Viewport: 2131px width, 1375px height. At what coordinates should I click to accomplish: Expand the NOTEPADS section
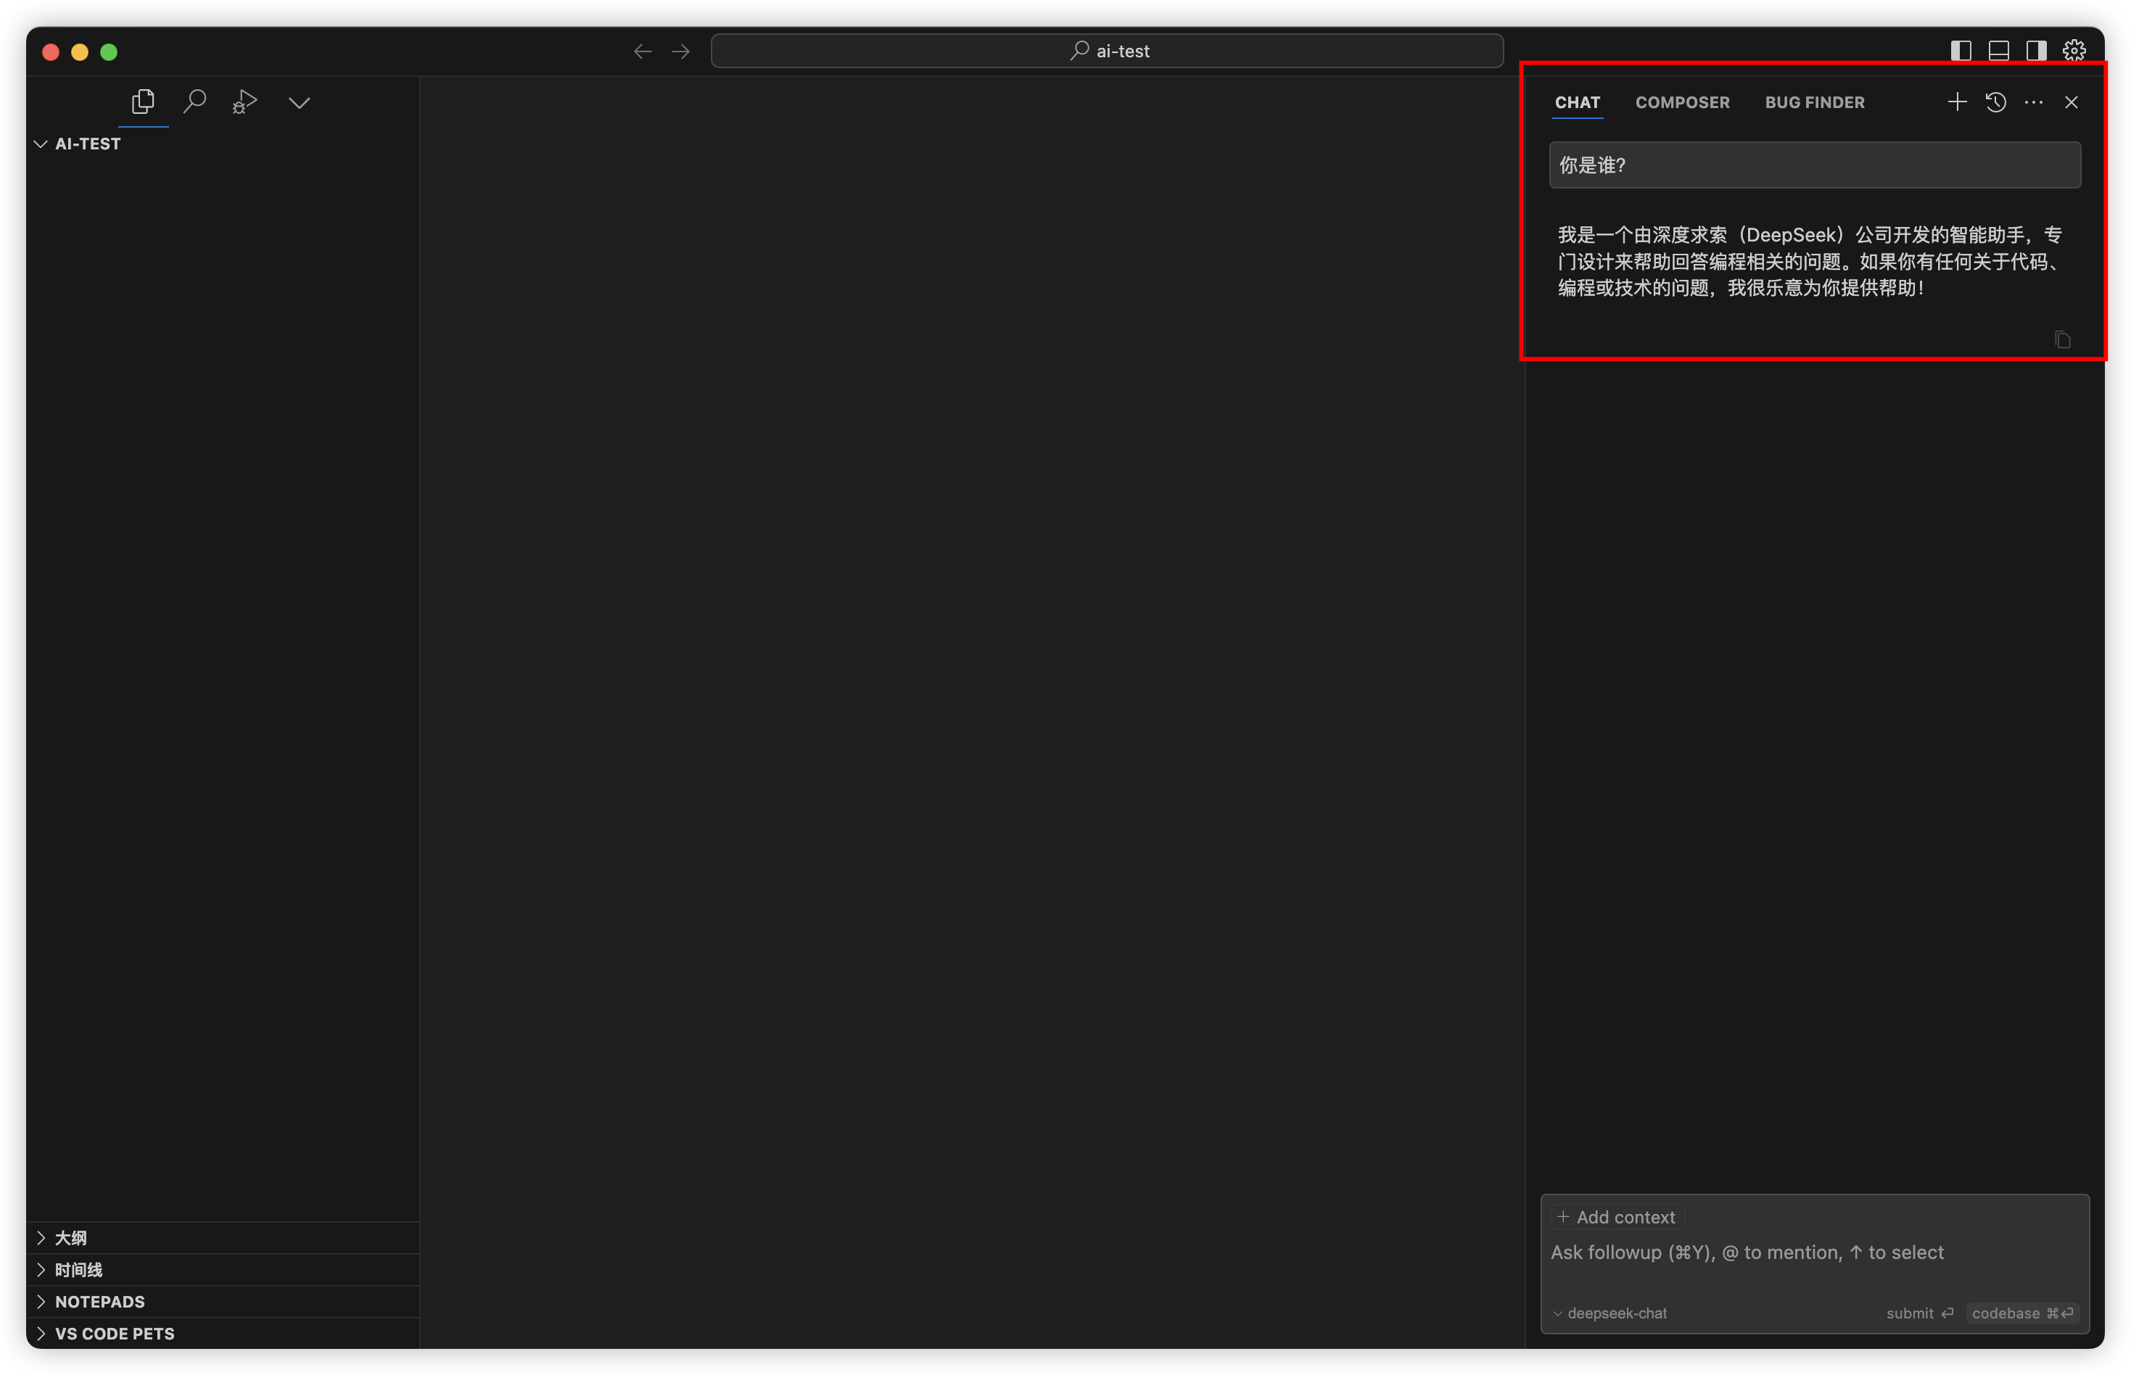(x=223, y=1301)
